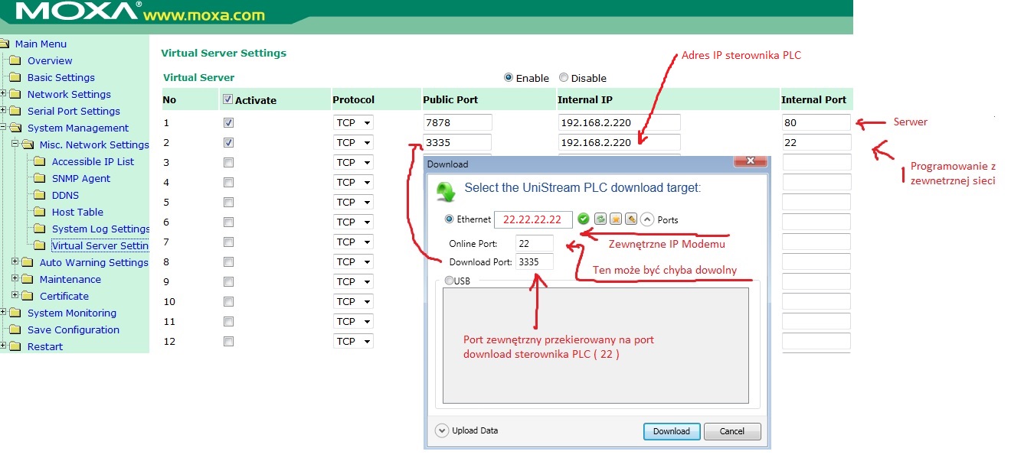Uncheck the Activate checkbox for row 1
1011x474 pixels.
pos(228,122)
